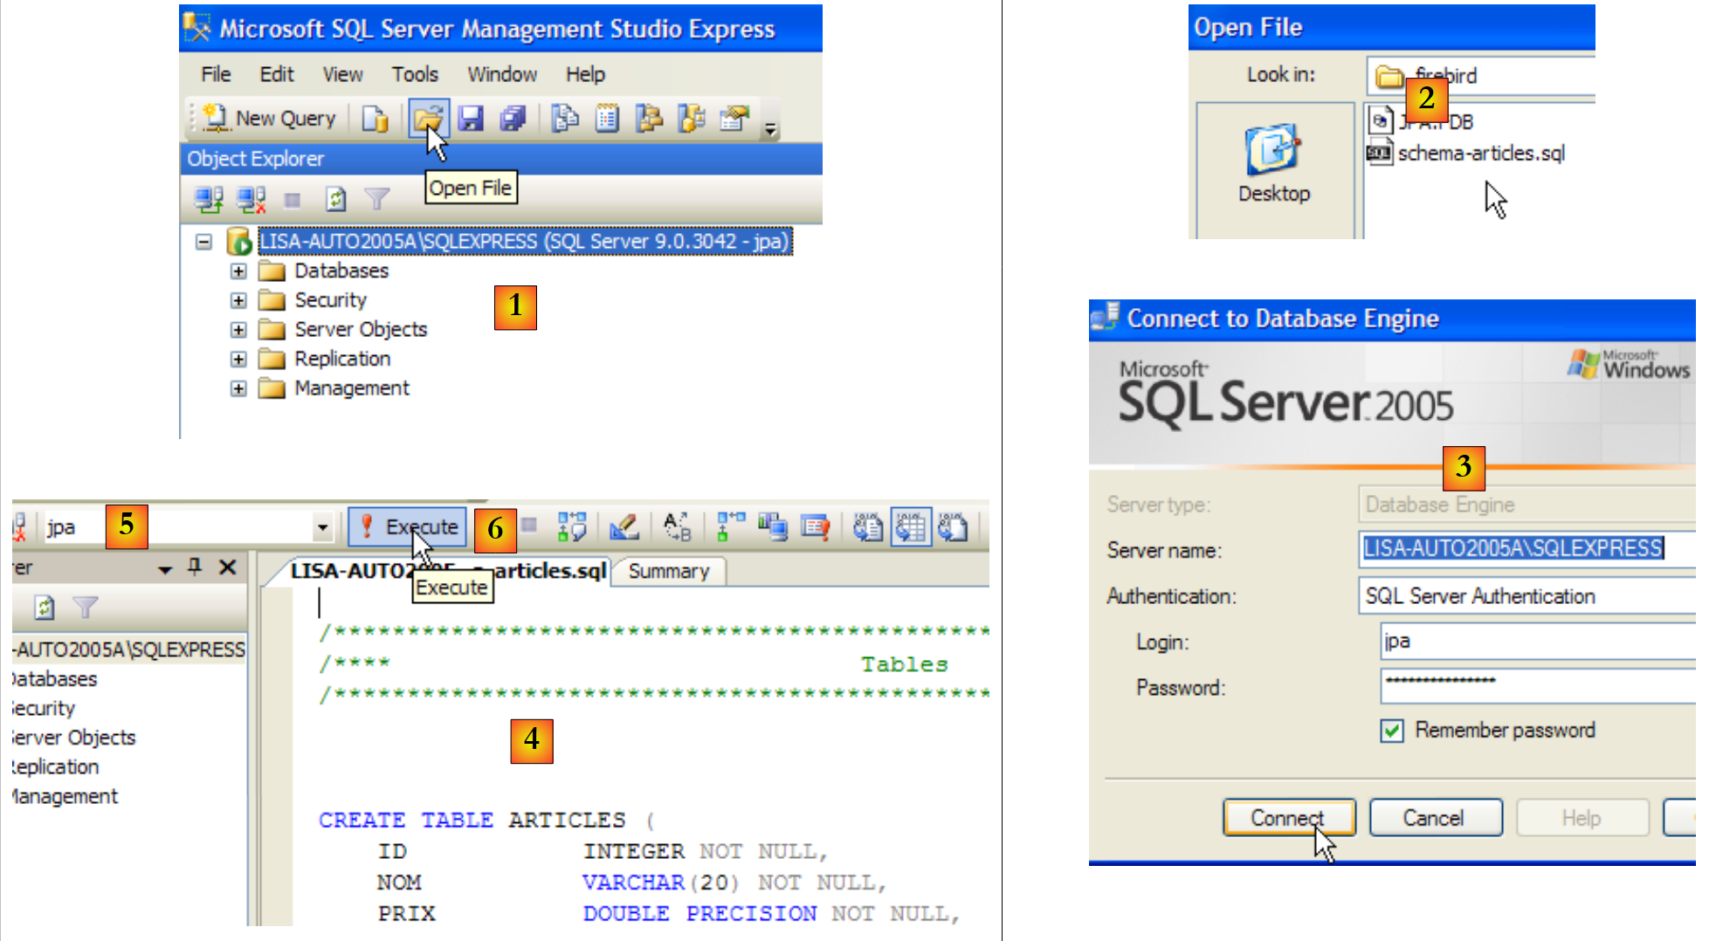Switch to the Summary tab

pos(668,571)
